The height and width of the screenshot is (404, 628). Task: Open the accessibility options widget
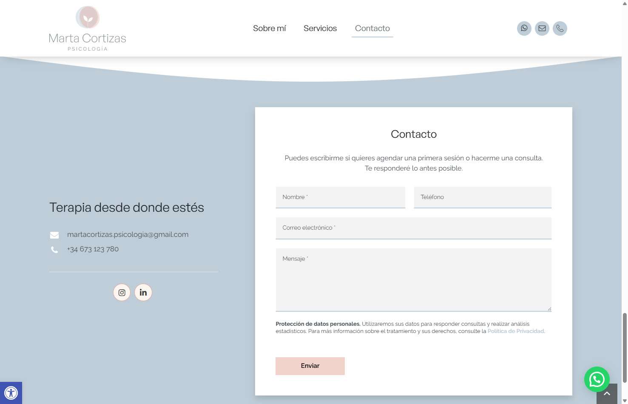(11, 393)
